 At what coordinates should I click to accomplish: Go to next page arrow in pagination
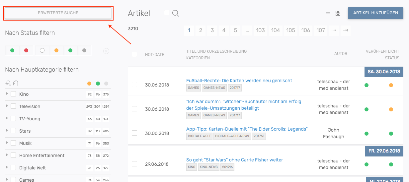(334, 30)
